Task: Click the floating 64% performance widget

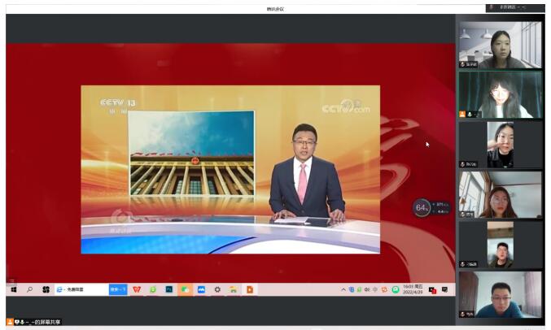Action: tap(431, 208)
